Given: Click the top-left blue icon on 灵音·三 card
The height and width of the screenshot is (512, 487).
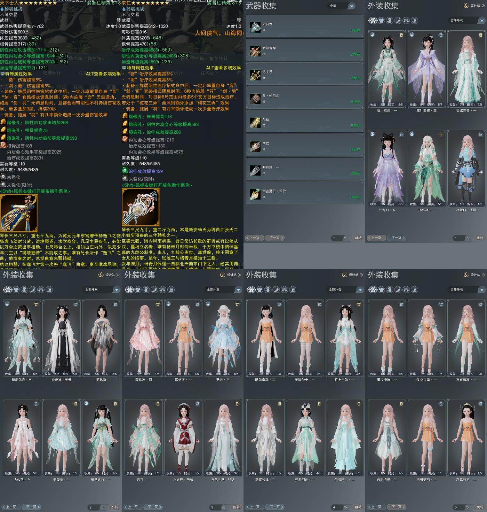Looking at the screenshot, I should (208, 304).
